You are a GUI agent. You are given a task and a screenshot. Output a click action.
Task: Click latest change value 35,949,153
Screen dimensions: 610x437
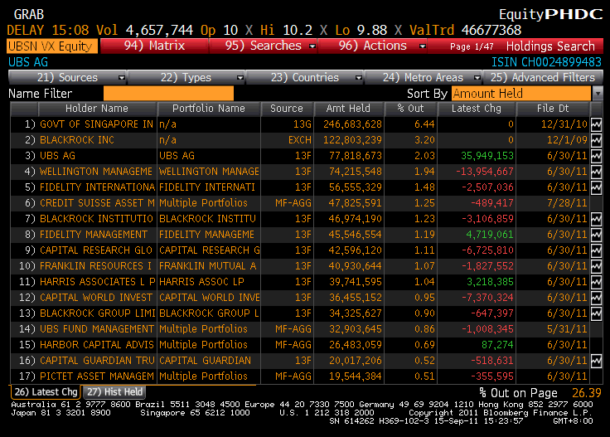point(487,156)
